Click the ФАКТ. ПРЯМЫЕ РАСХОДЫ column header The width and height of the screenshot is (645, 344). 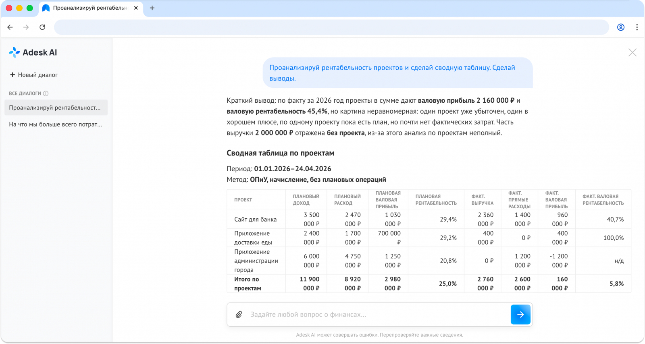(519, 200)
